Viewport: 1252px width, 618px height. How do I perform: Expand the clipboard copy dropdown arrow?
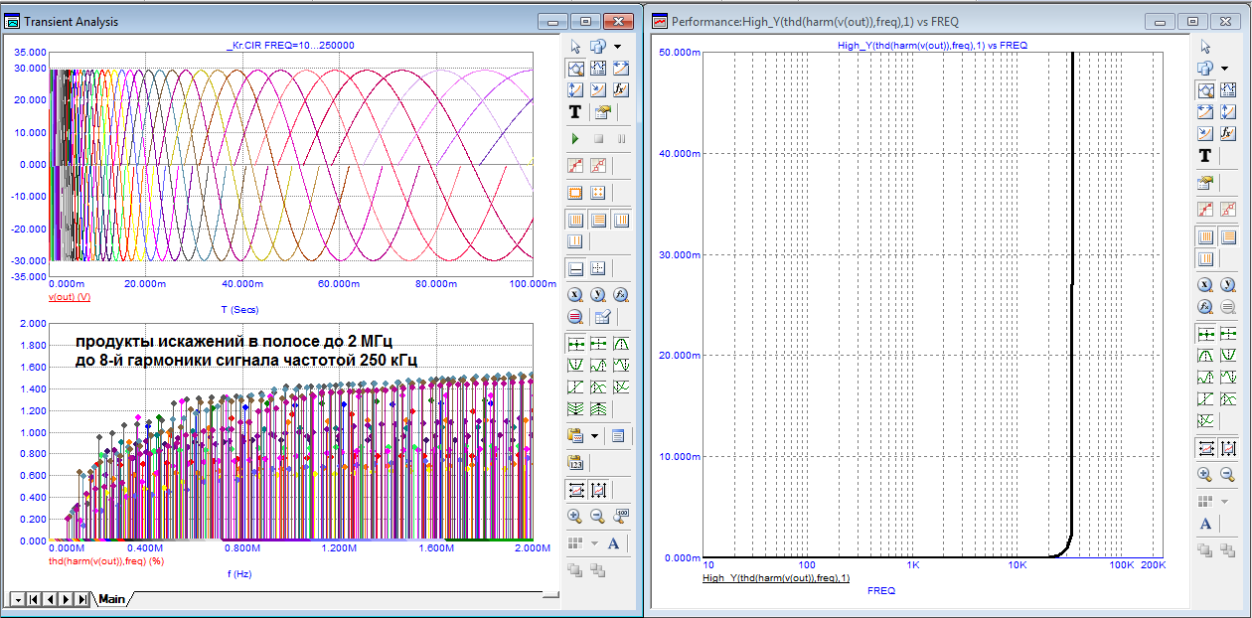pyautogui.click(x=595, y=435)
